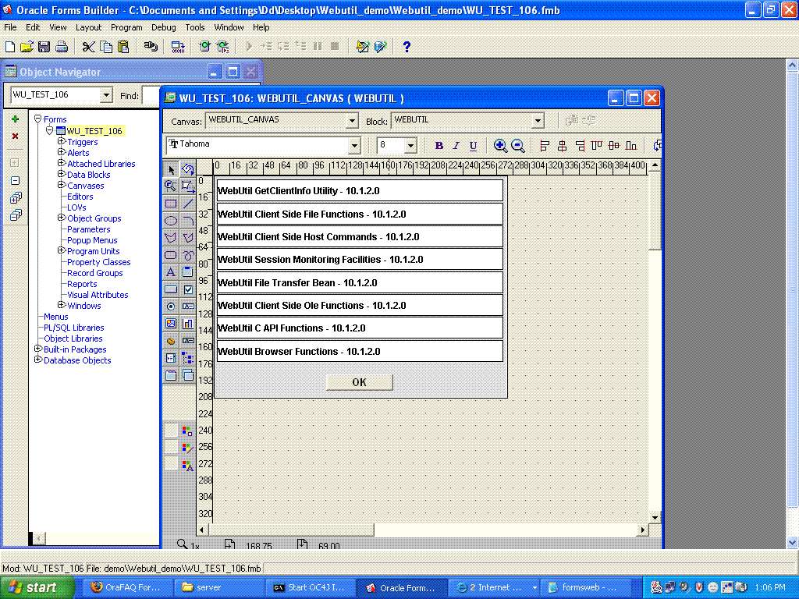799x599 pixels.
Task: Run the form with the green traffic light icon
Action: (x=205, y=47)
